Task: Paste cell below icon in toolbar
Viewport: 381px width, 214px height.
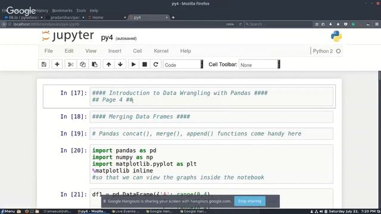Action: click(95, 64)
